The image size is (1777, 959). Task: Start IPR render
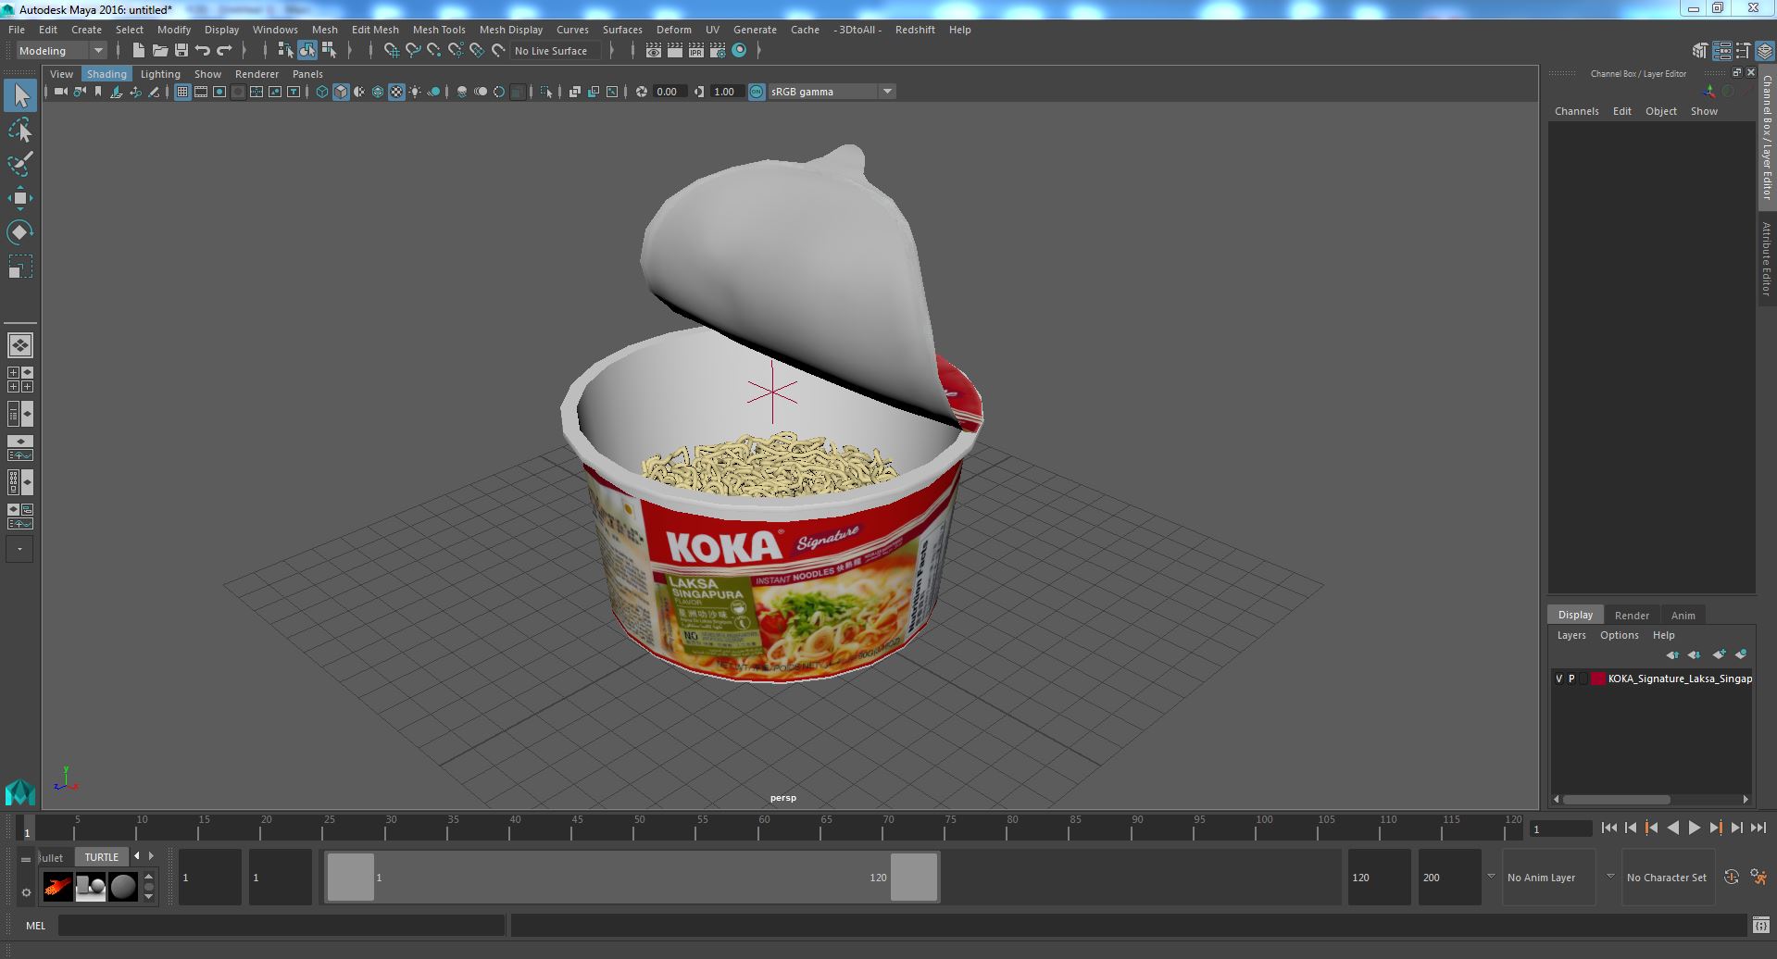click(x=696, y=50)
